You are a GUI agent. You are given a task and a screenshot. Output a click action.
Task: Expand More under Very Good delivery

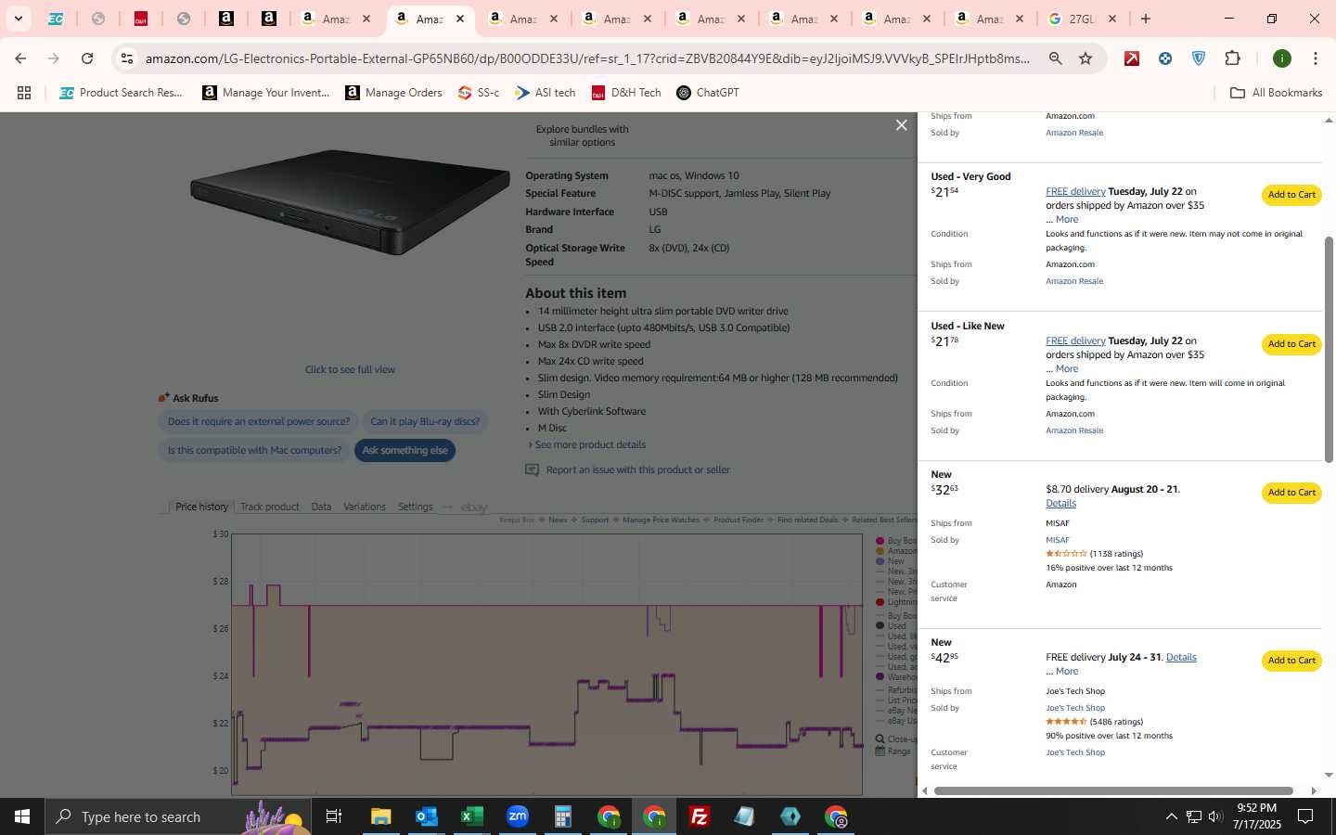[x=1067, y=220]
